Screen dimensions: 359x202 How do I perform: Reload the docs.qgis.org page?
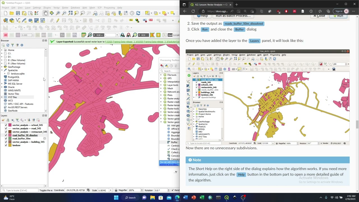[193, 11]
